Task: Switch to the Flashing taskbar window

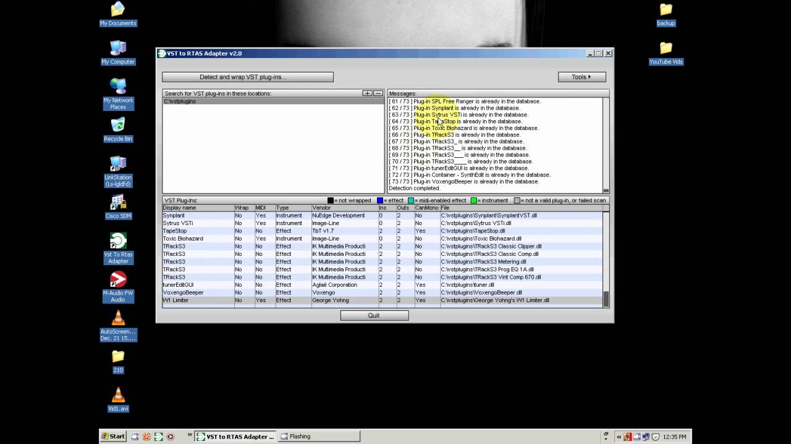Action: point(318,437)
